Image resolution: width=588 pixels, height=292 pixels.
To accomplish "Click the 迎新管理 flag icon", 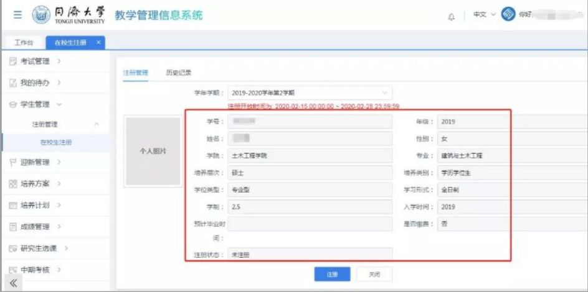I will pyautogui.click(x=13, y=162).
